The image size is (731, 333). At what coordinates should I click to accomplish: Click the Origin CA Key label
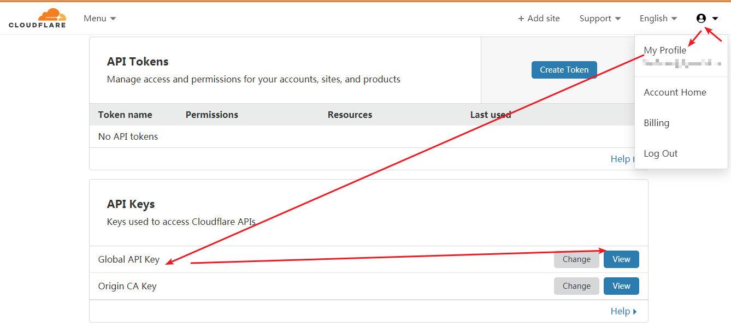click(127, 286)
